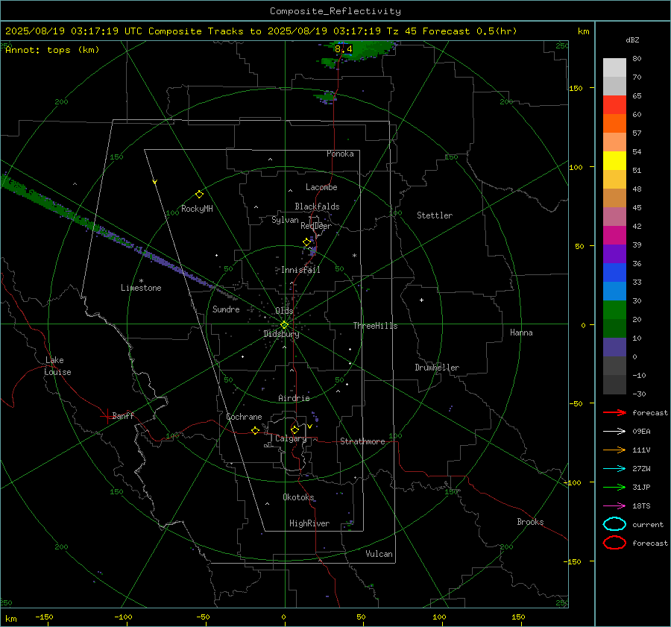This screenshot has width=671, height=627.
Task: Click the Calgary city label
Action: (291, 438)
